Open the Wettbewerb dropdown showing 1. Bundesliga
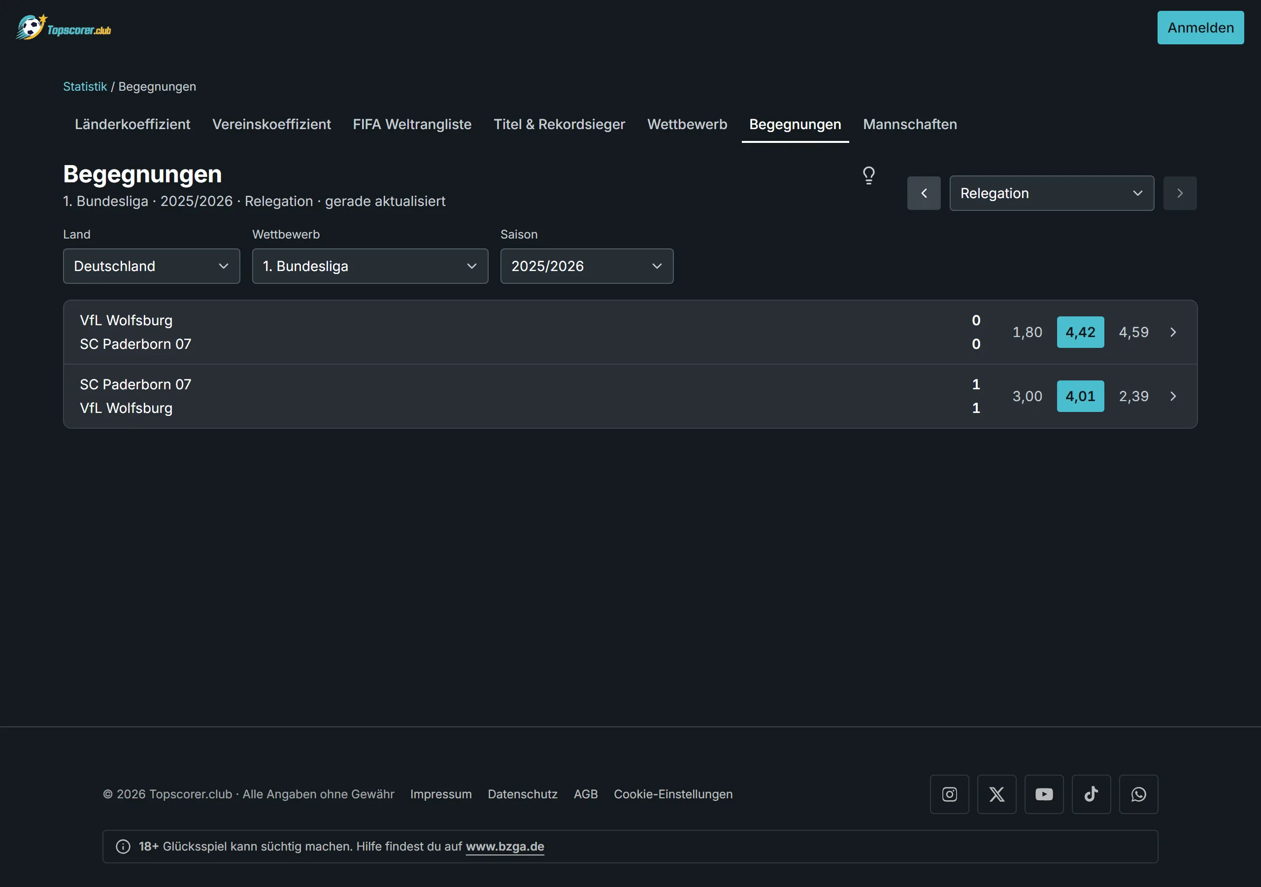 click(370, 266)
